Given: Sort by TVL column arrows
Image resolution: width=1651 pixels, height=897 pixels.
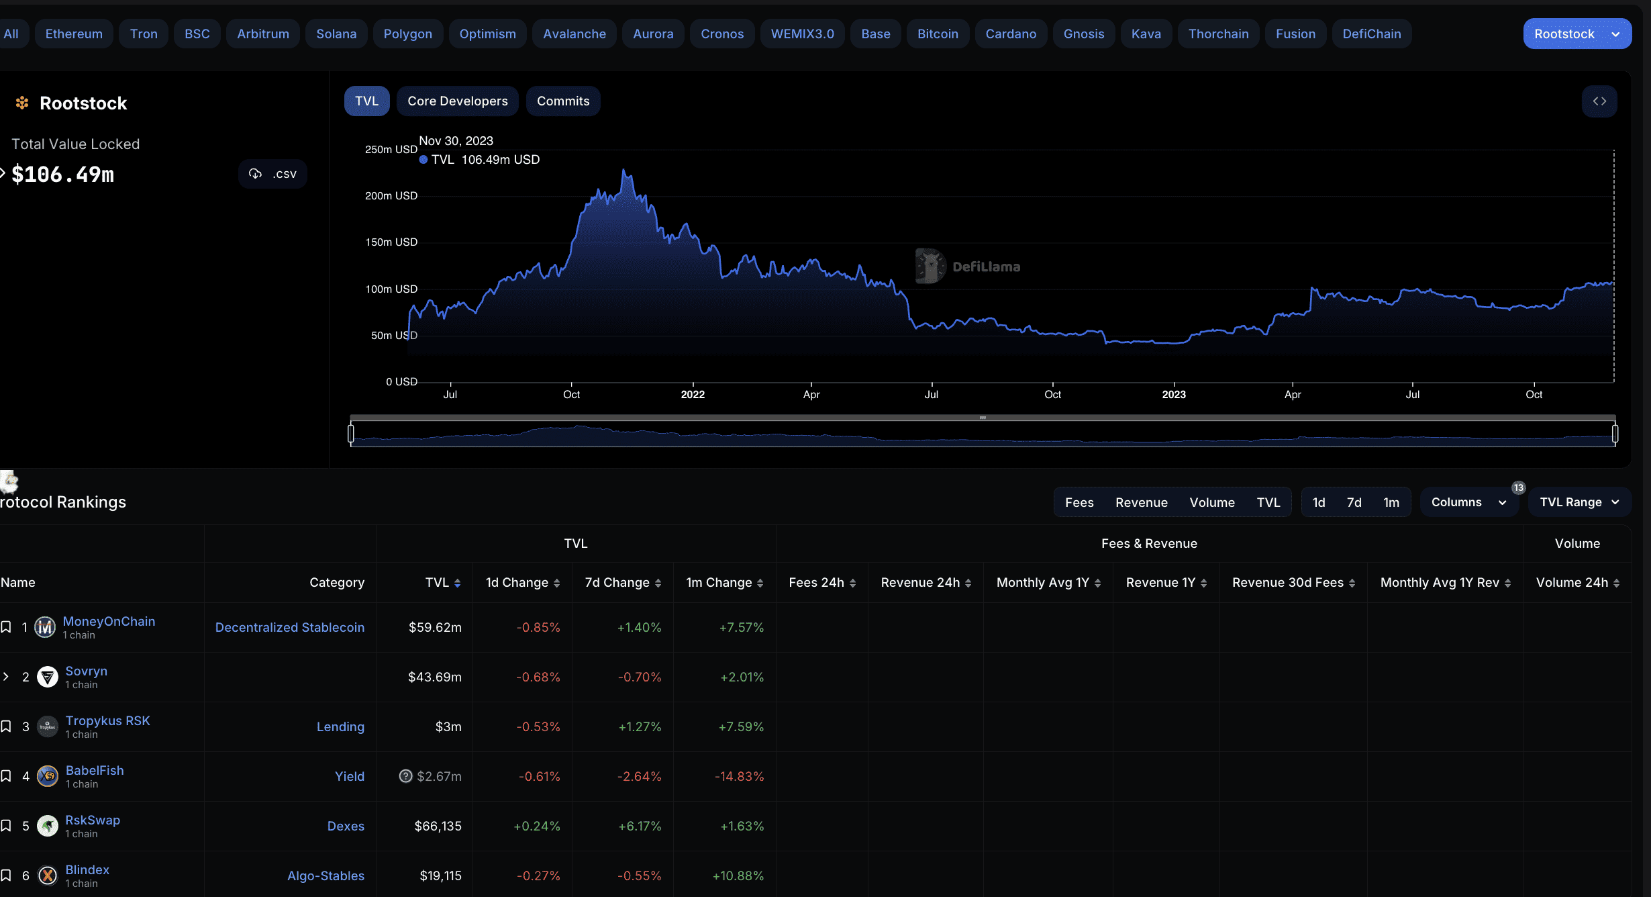Looking at the screenshot, I should click(457, 583).
